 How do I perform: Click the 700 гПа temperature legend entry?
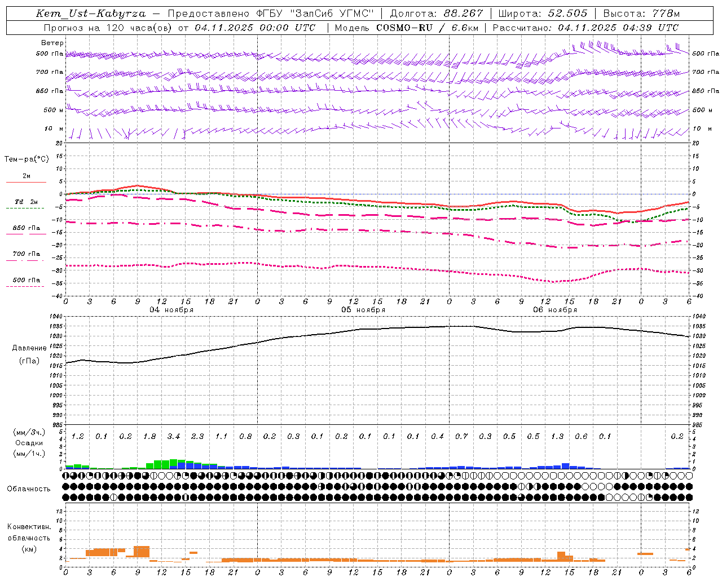click(27, 254)
